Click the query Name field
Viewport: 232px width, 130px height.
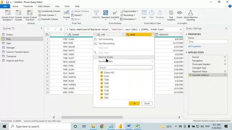[x=208, y=42]
